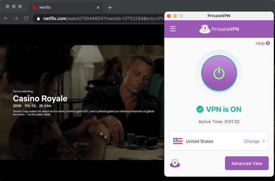Click the Casino Royale title text

click(40, 99)
